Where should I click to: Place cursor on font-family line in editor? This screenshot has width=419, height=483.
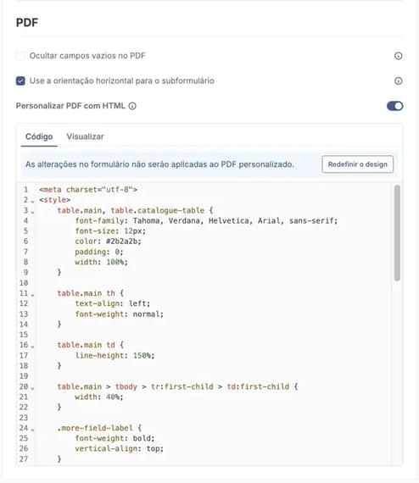tap(206, 220)
